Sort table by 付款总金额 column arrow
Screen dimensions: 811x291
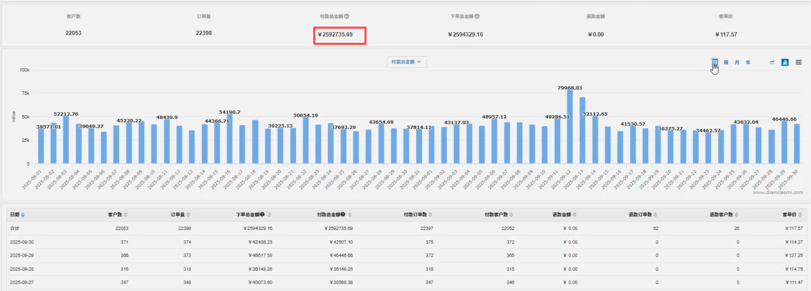pos(350,214)
